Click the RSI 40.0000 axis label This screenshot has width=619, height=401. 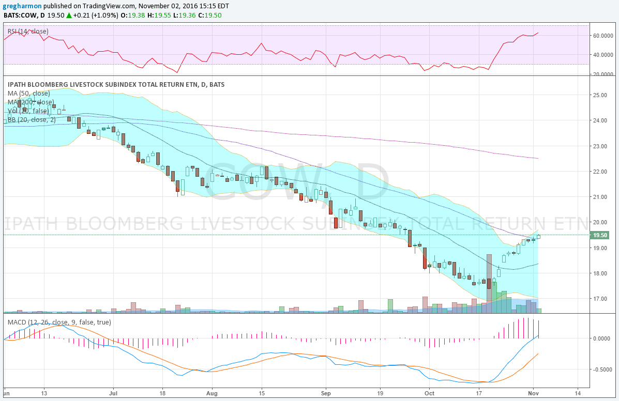point(603,55)
